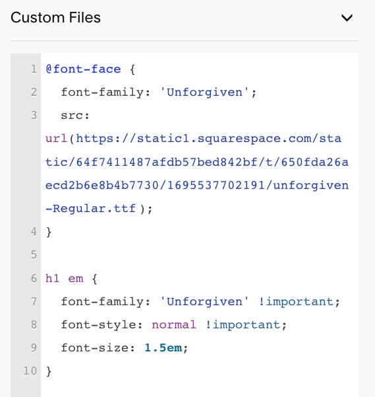Collapse the Custom Files chevron
Viewport: 375px width, 397px height.
(x=347, y=18)
